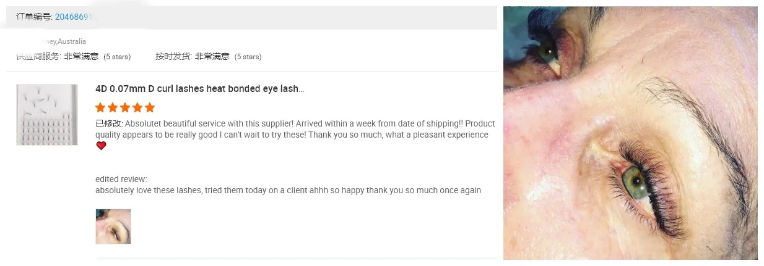
Task: Click the 订单编号 label
Action: pyautogui.click(x=34, y=17)
